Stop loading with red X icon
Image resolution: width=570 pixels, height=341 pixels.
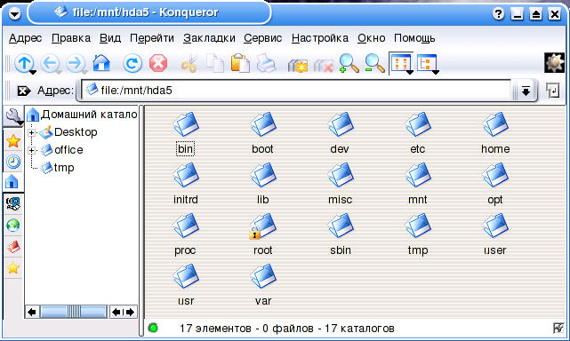coord(158,63)
